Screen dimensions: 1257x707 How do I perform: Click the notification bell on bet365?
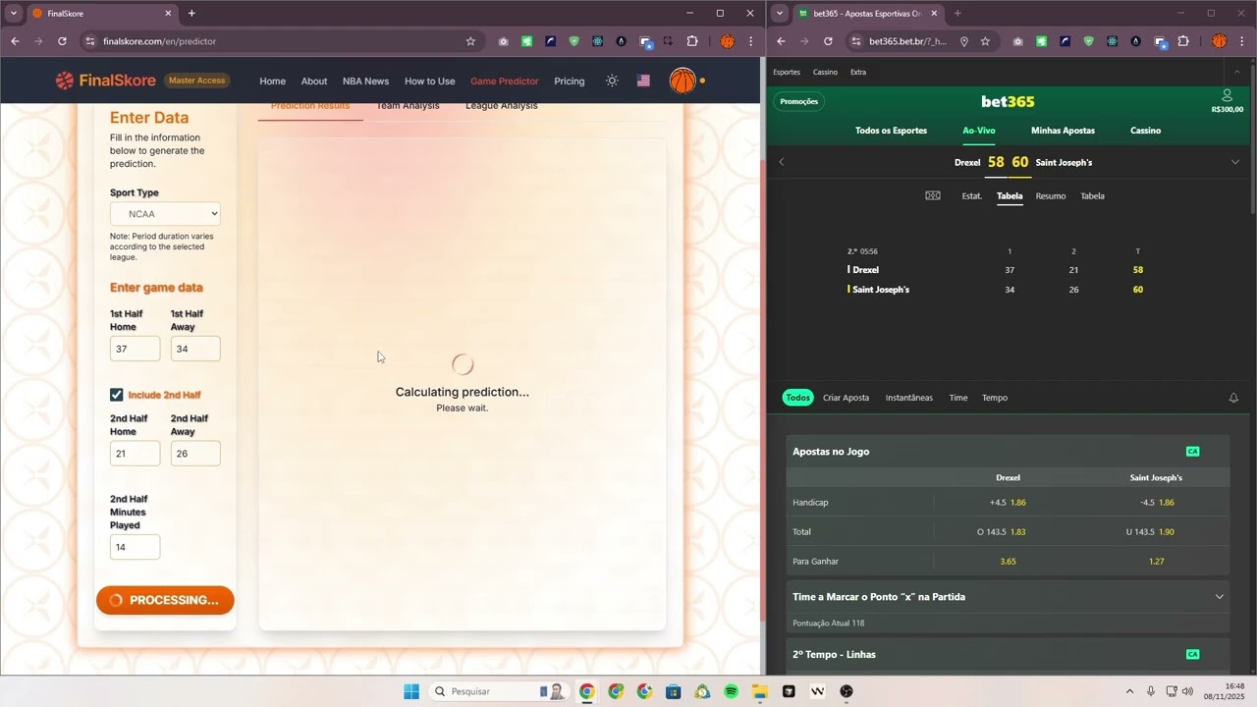pyautogui.click(x=1233, y=398)
